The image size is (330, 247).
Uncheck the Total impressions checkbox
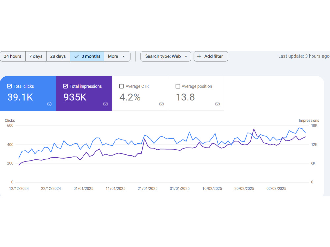pyautogui.click(x=65, y=86)
